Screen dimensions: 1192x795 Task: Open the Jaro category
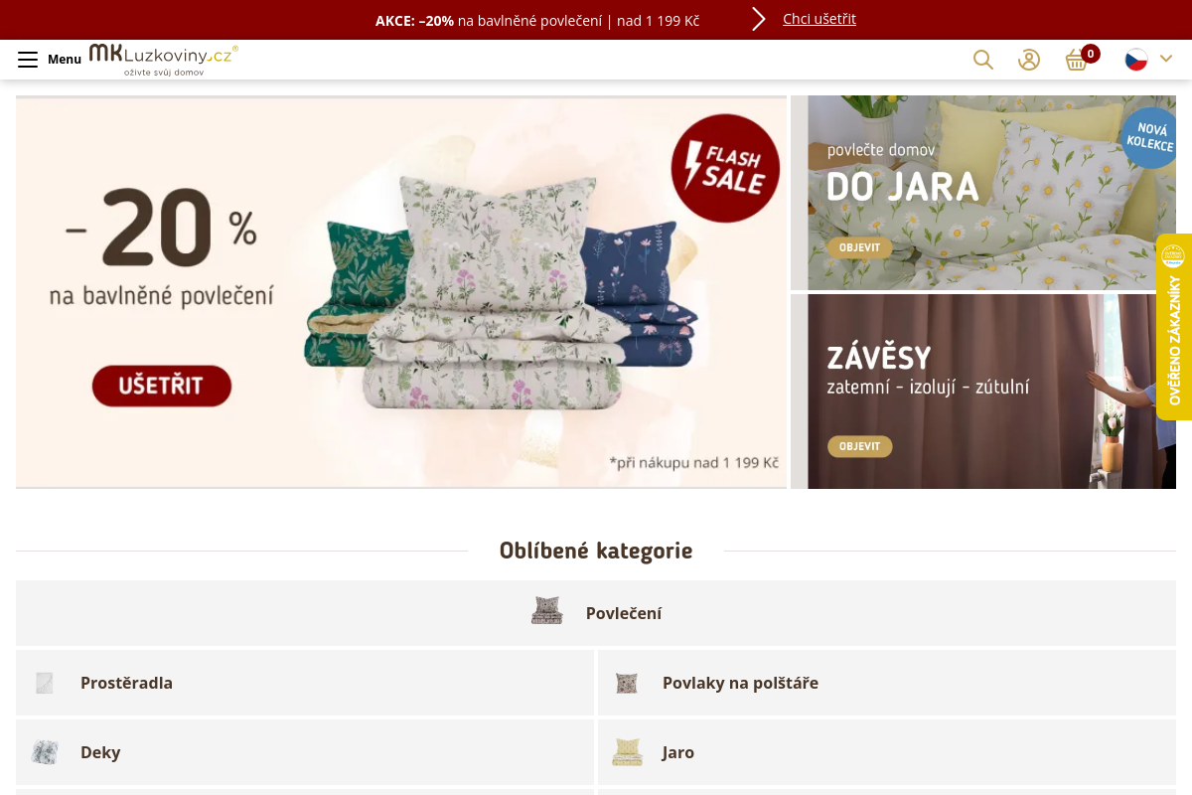887,752
